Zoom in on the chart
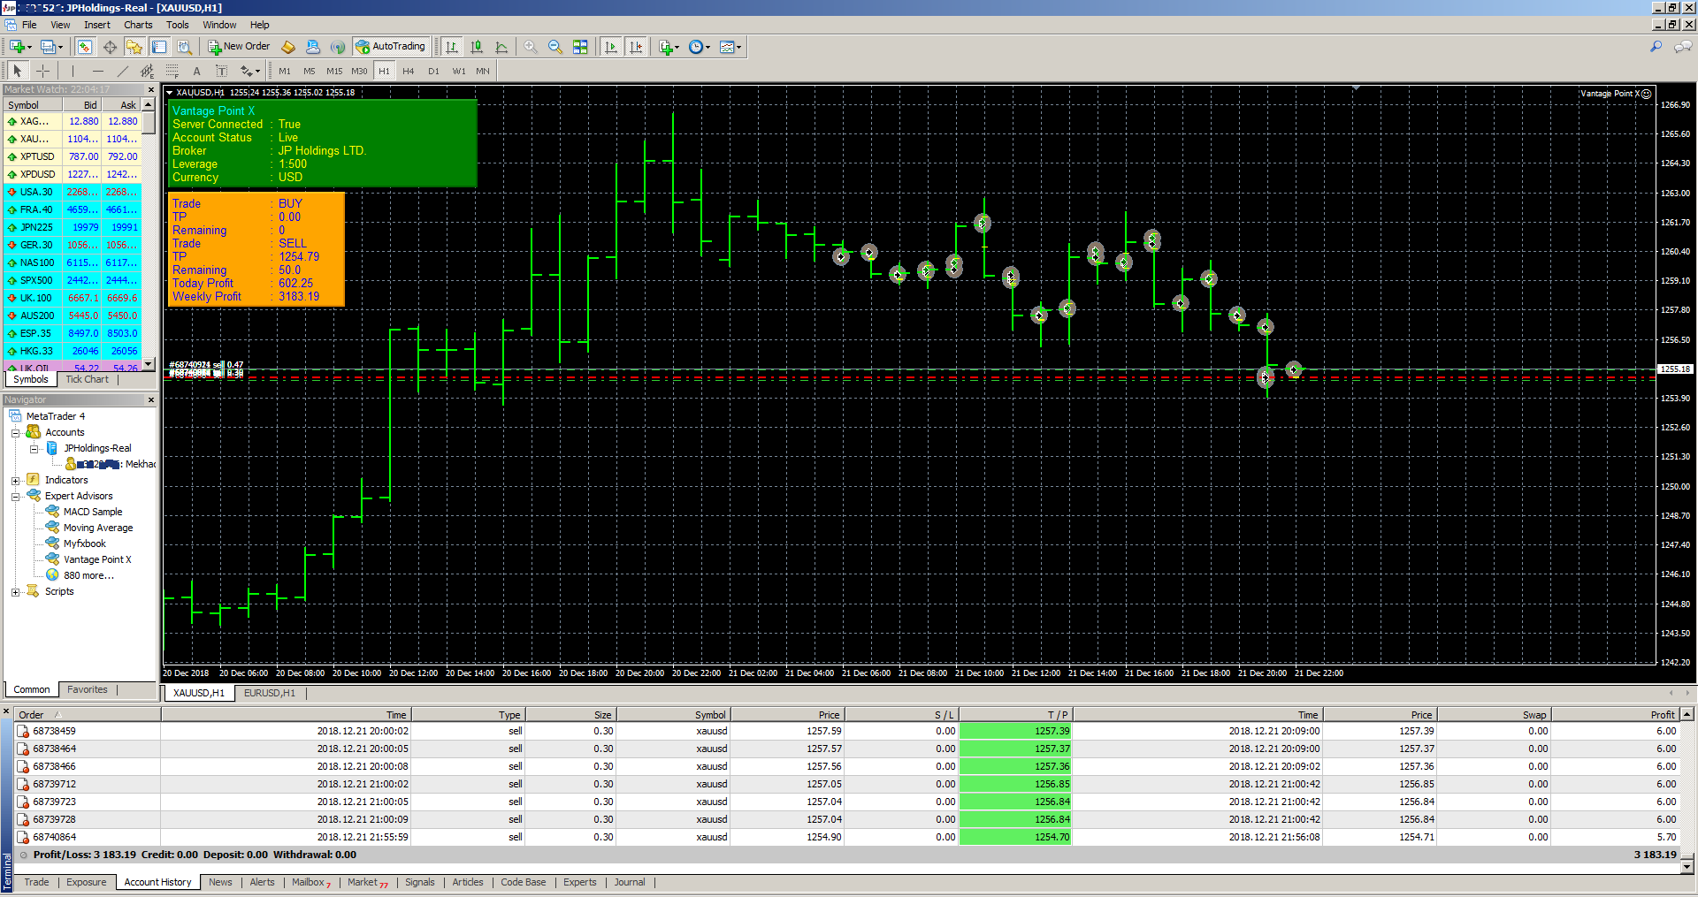Screen dimensions: 1698x897 click(x=531, y=47)
